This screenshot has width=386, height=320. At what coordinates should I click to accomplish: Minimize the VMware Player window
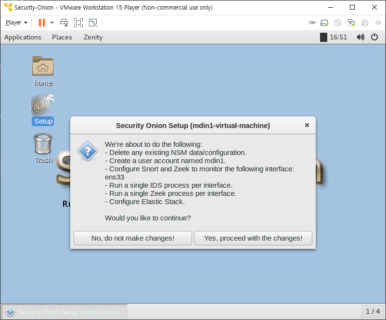pos(331,7)
